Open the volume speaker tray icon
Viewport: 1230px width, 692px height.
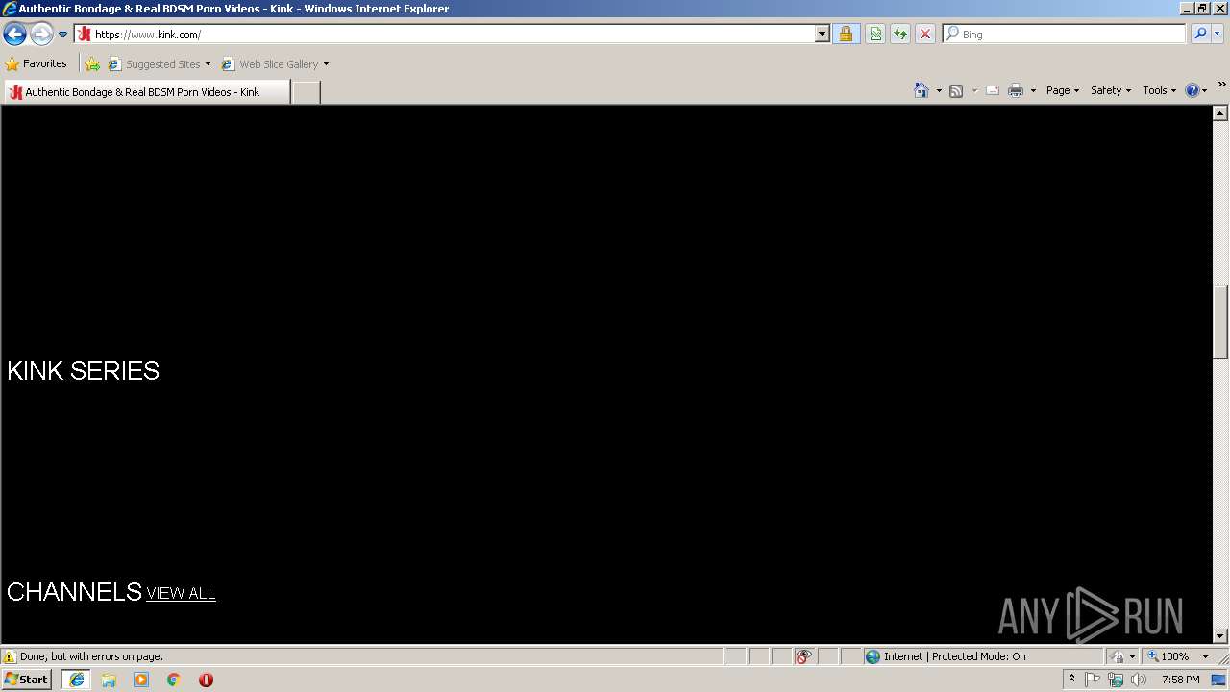coord(1139,680)
